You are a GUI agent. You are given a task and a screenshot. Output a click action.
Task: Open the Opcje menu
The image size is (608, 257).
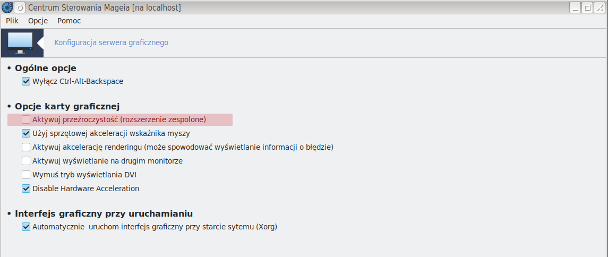coord(38,21)
